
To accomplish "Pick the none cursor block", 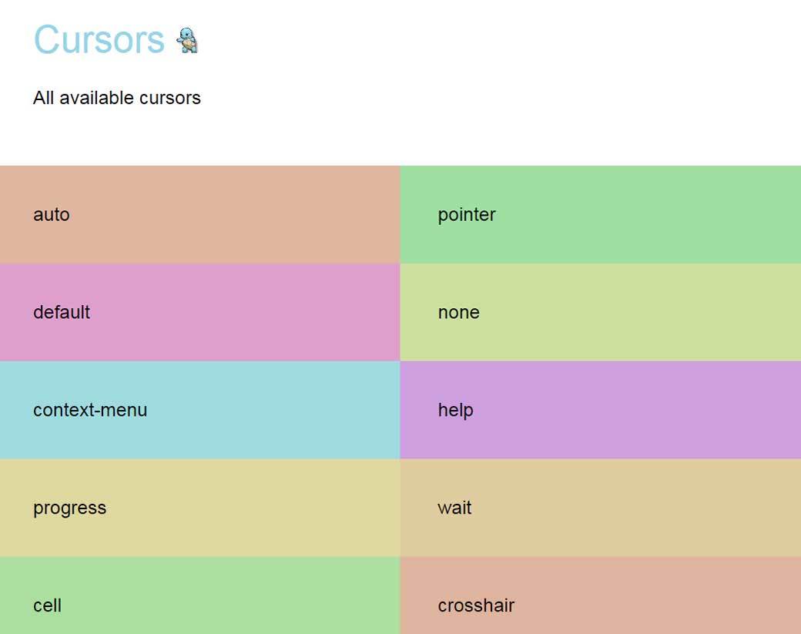I will pyautogui.click(x=601, y=312).
